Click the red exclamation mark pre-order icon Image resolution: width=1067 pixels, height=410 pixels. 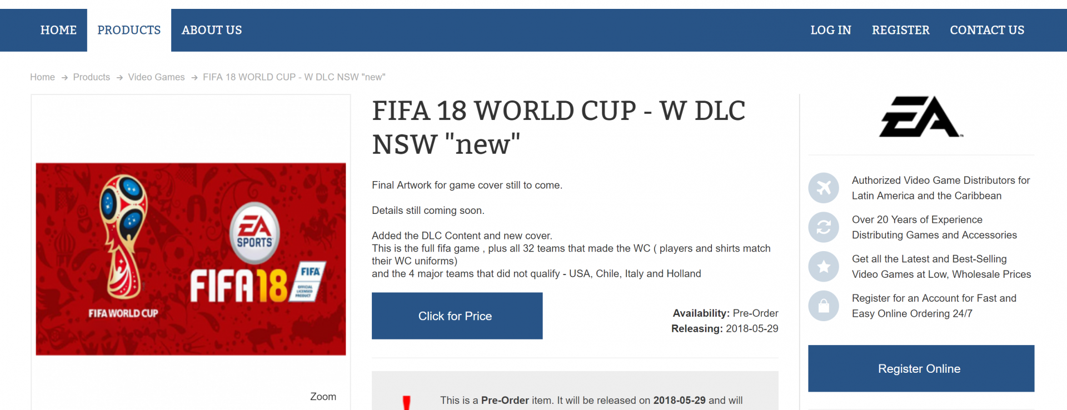coord(407,403)
